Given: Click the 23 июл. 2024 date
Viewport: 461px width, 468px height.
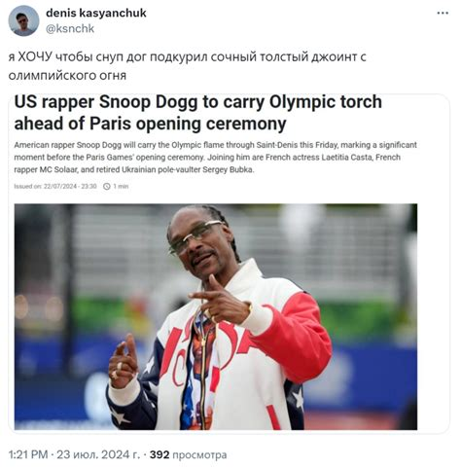Looking at the screenshot, I should (x=98, y=454).
